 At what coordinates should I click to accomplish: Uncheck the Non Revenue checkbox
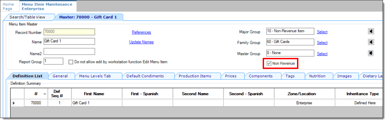click(269, 64)
